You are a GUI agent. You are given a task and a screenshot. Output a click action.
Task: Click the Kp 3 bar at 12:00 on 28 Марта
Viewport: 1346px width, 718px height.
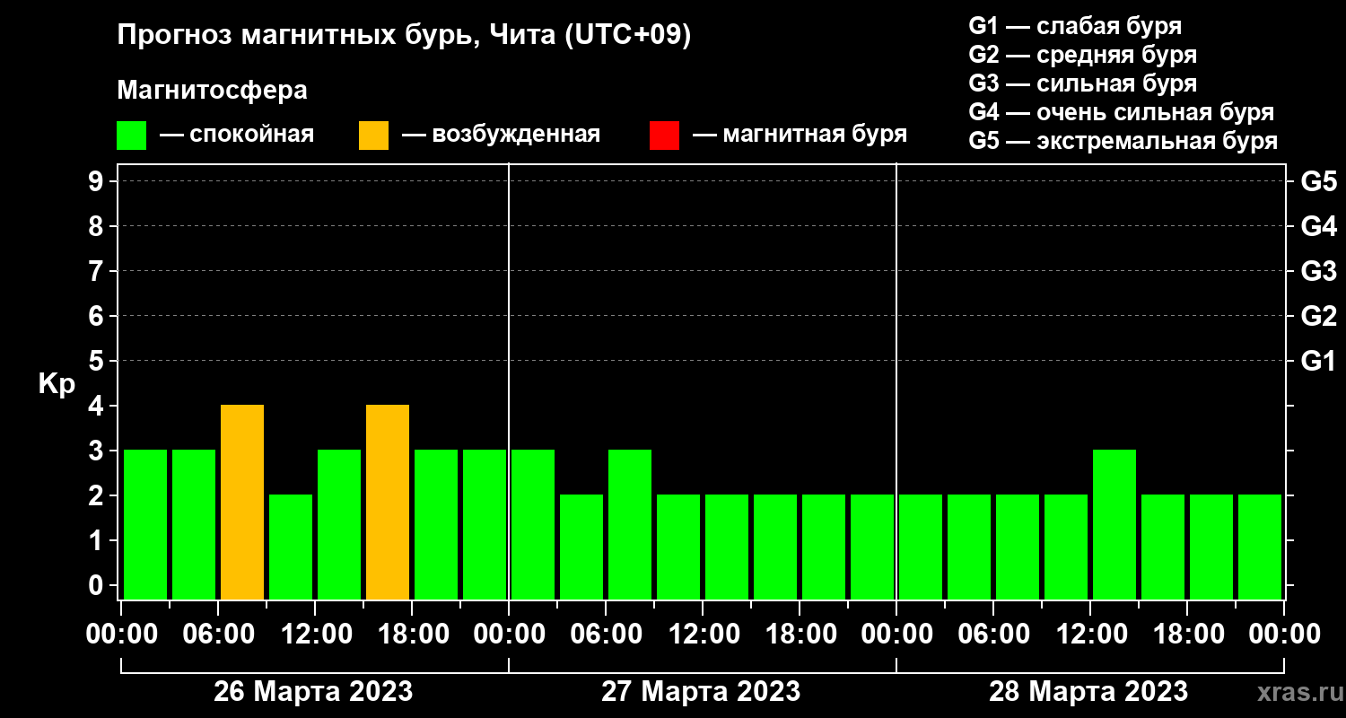coord(1114,524)
